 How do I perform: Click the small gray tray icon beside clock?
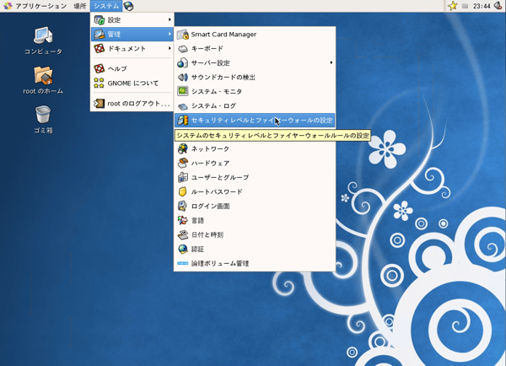coord(465,6)
